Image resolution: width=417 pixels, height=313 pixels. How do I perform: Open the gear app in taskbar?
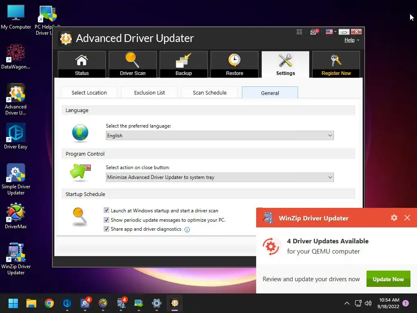pos(157,303)
